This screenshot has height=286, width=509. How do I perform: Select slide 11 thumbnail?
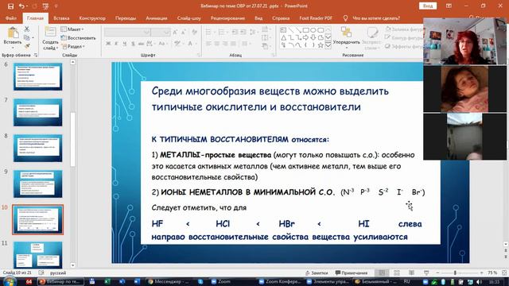pyautogui.click(x=37, y=255)
